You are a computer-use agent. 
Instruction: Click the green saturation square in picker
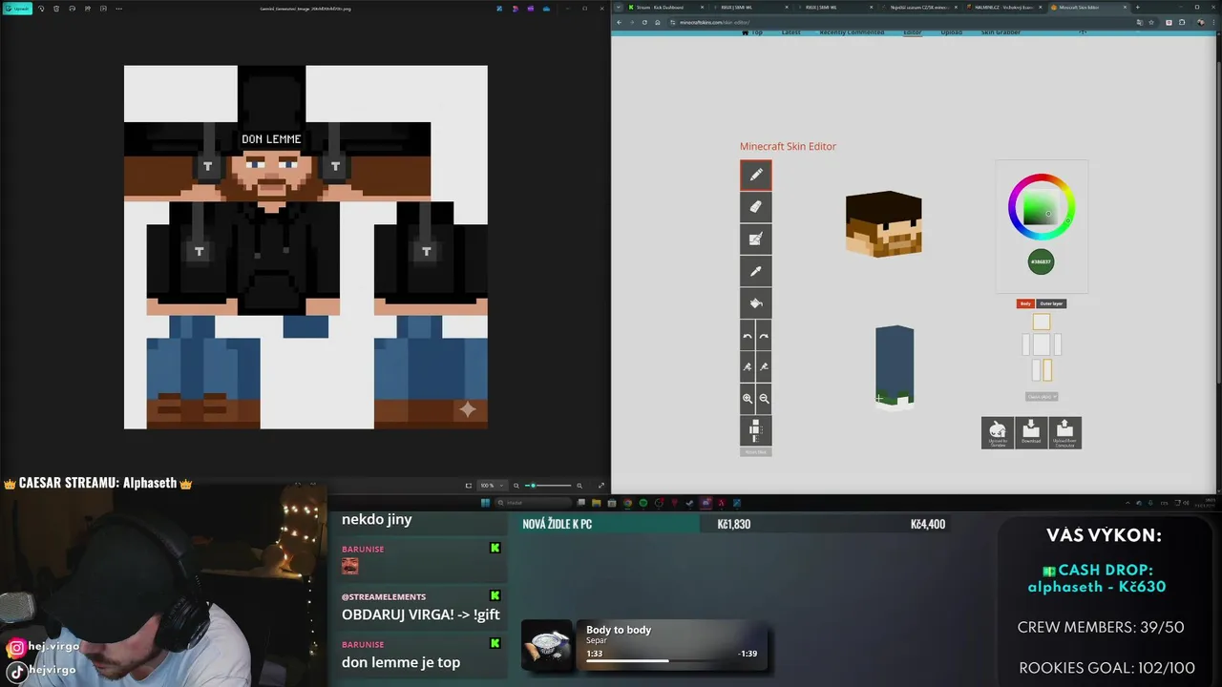(x=1042, y=209)
